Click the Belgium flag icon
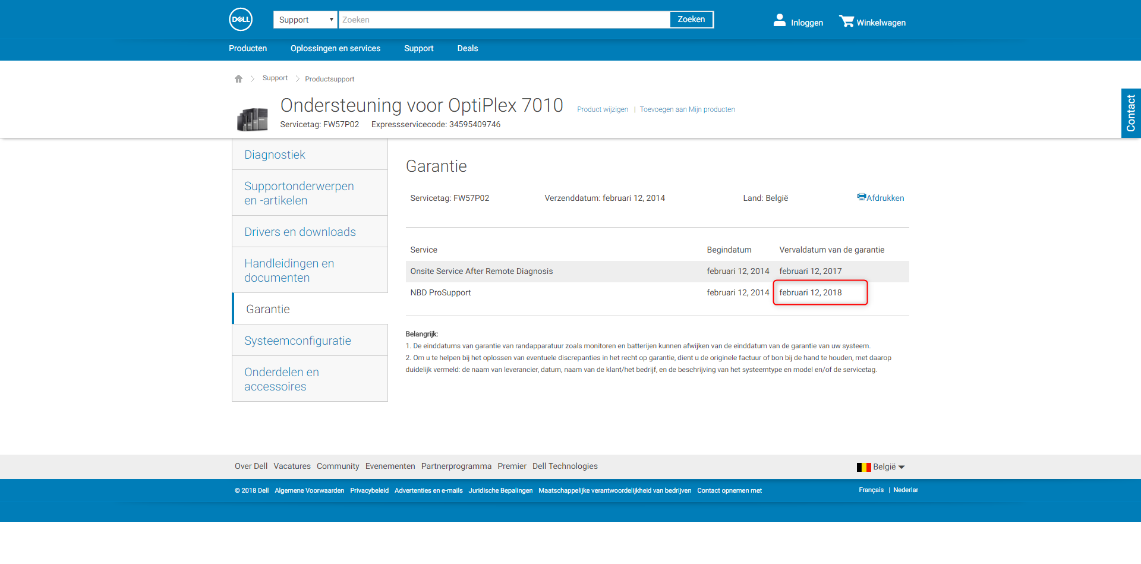1141x564 pixels. coord(863,467)
